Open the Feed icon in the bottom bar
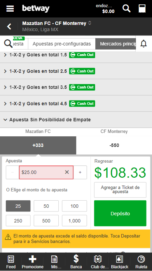 [x=11, y=262]
